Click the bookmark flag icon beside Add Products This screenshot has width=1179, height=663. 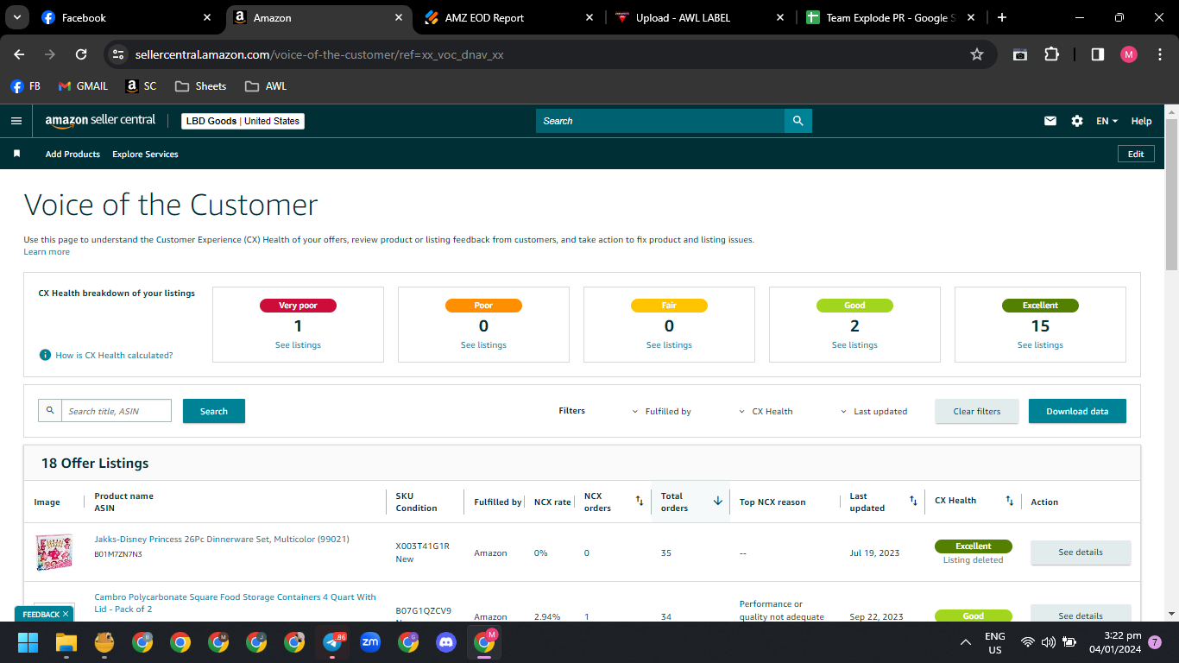[x=16, y=154]
